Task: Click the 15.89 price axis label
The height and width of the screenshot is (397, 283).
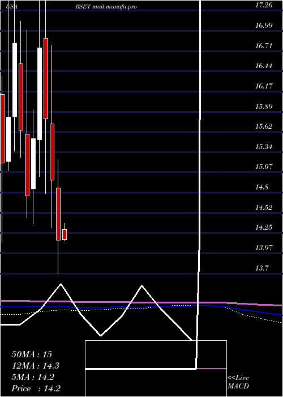Action: click(264, 107)
